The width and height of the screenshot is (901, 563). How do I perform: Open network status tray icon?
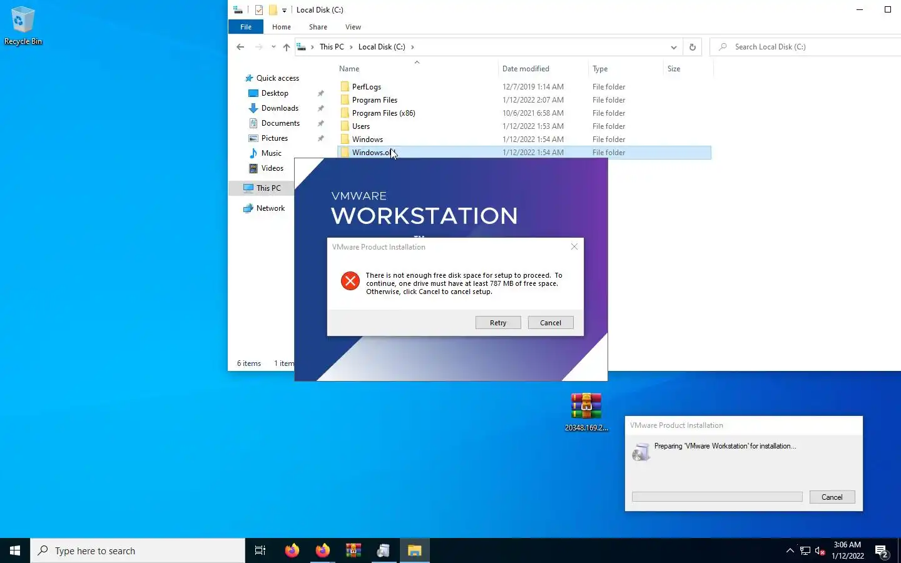805,551
